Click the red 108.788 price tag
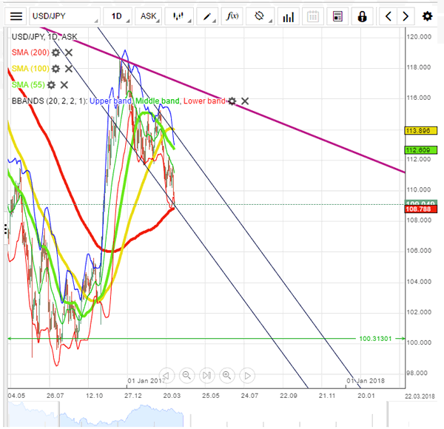This screenshot has width=444, height=429. coord(421,209)
